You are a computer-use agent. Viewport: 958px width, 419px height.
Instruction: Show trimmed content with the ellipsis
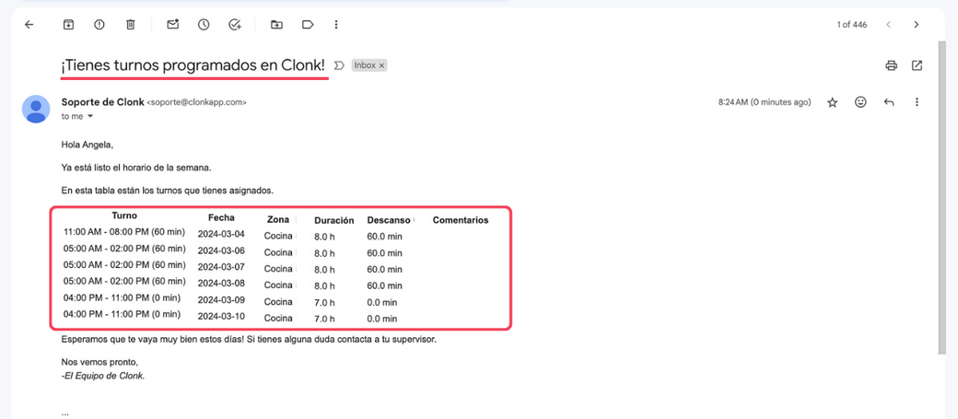[x=65, y=413]
